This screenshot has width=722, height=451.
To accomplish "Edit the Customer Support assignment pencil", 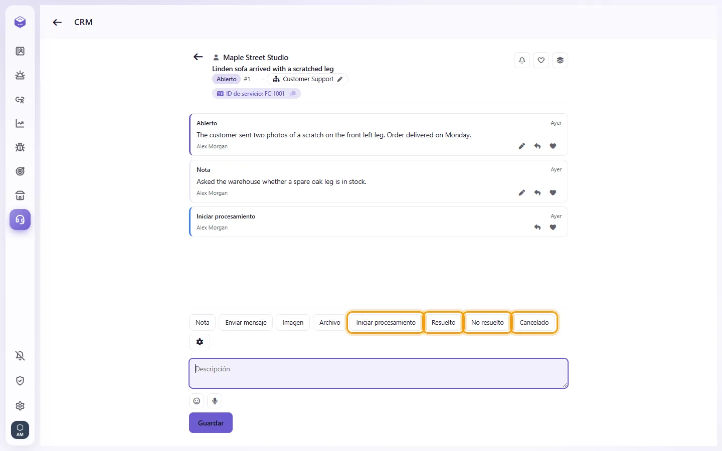I will (340, 79).
